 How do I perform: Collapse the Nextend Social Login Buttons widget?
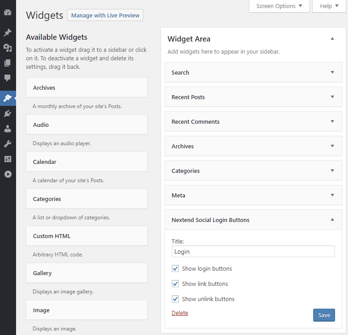coord(332,220)
